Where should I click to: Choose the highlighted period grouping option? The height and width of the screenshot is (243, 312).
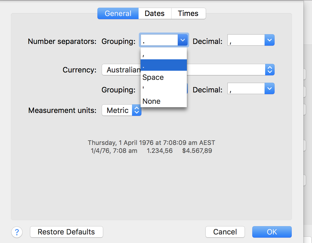pos(163,65)
